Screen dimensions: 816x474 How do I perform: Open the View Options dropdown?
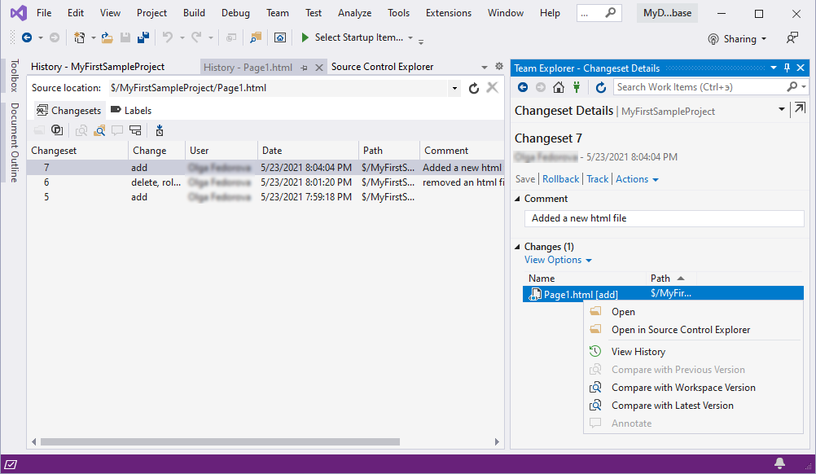558,260
